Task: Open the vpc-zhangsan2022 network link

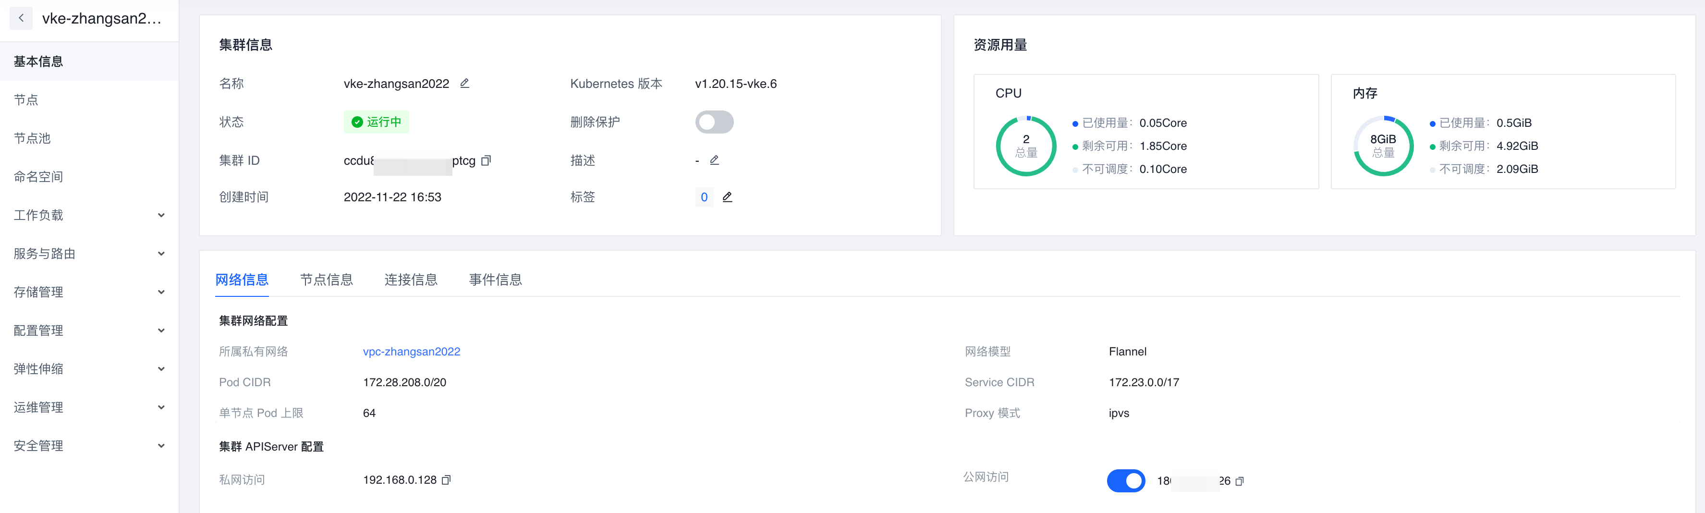Action: [x=411, y=352]
